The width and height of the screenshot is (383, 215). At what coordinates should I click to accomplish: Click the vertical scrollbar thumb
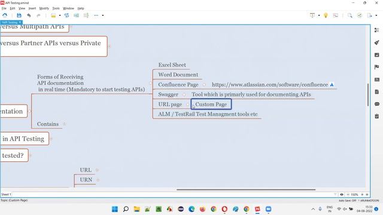[368, 94]
